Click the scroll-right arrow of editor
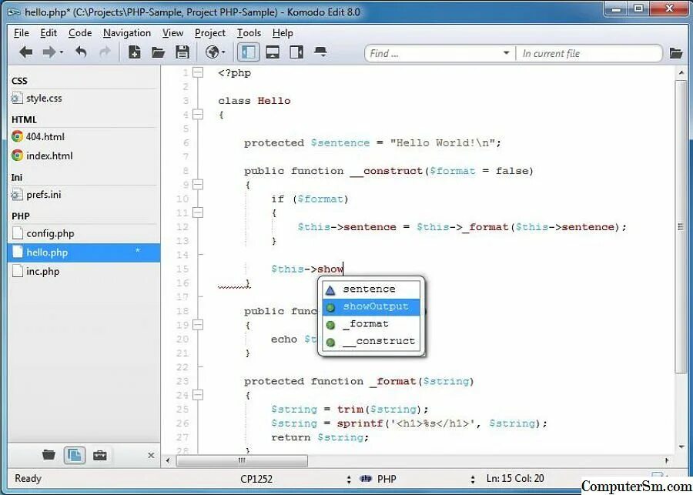693x495 pixels. coord(667,460)
